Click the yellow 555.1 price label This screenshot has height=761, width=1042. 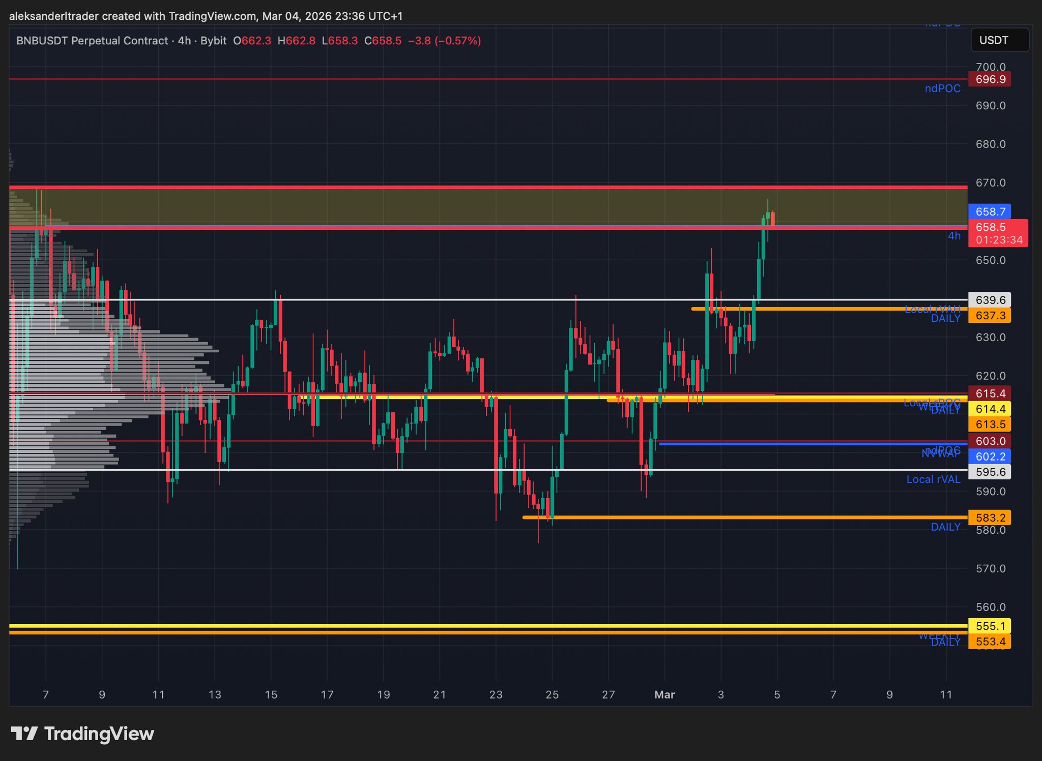click(x=989, y=626)
